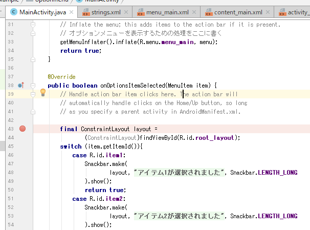Click the ConstraintLayout type on line 43
The image size is (310, 230).
coord(105,129)
